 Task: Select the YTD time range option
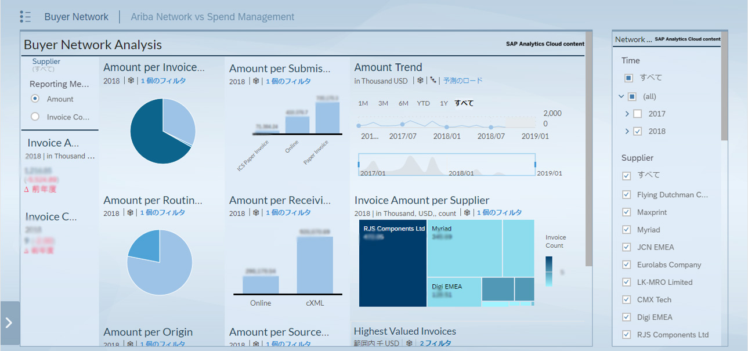[x=423, y=103]
